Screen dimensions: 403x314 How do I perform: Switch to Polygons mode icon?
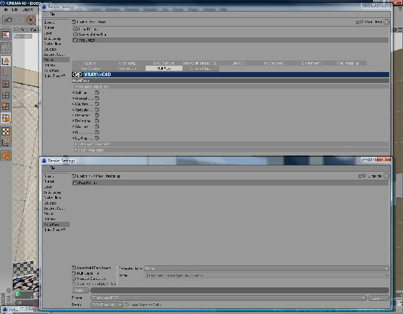(6, 106)
